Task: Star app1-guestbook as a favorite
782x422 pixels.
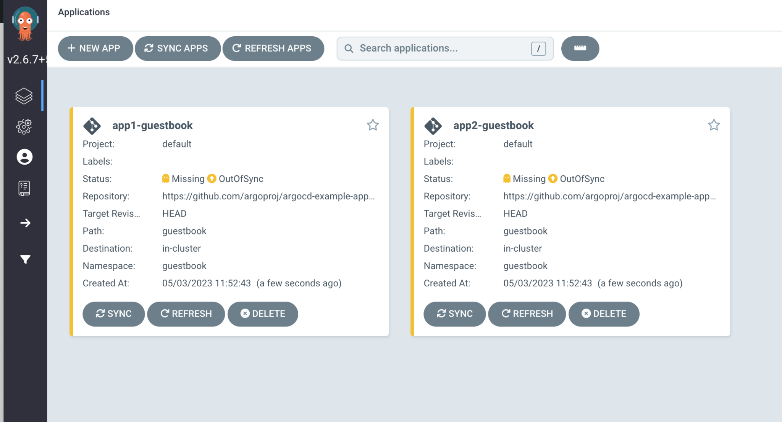Action: click(x=373, y=125)
